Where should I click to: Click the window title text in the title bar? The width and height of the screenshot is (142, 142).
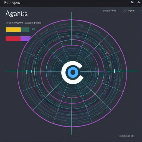click(x=12, y=3)
